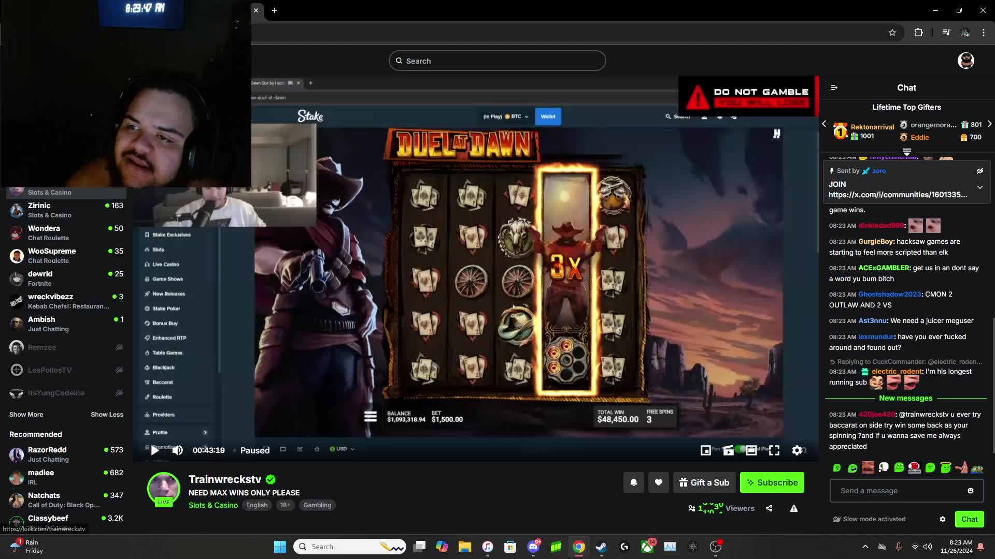Toggle theater mode for the player
This screenshot has width=995, height=559.
(751, 451)
